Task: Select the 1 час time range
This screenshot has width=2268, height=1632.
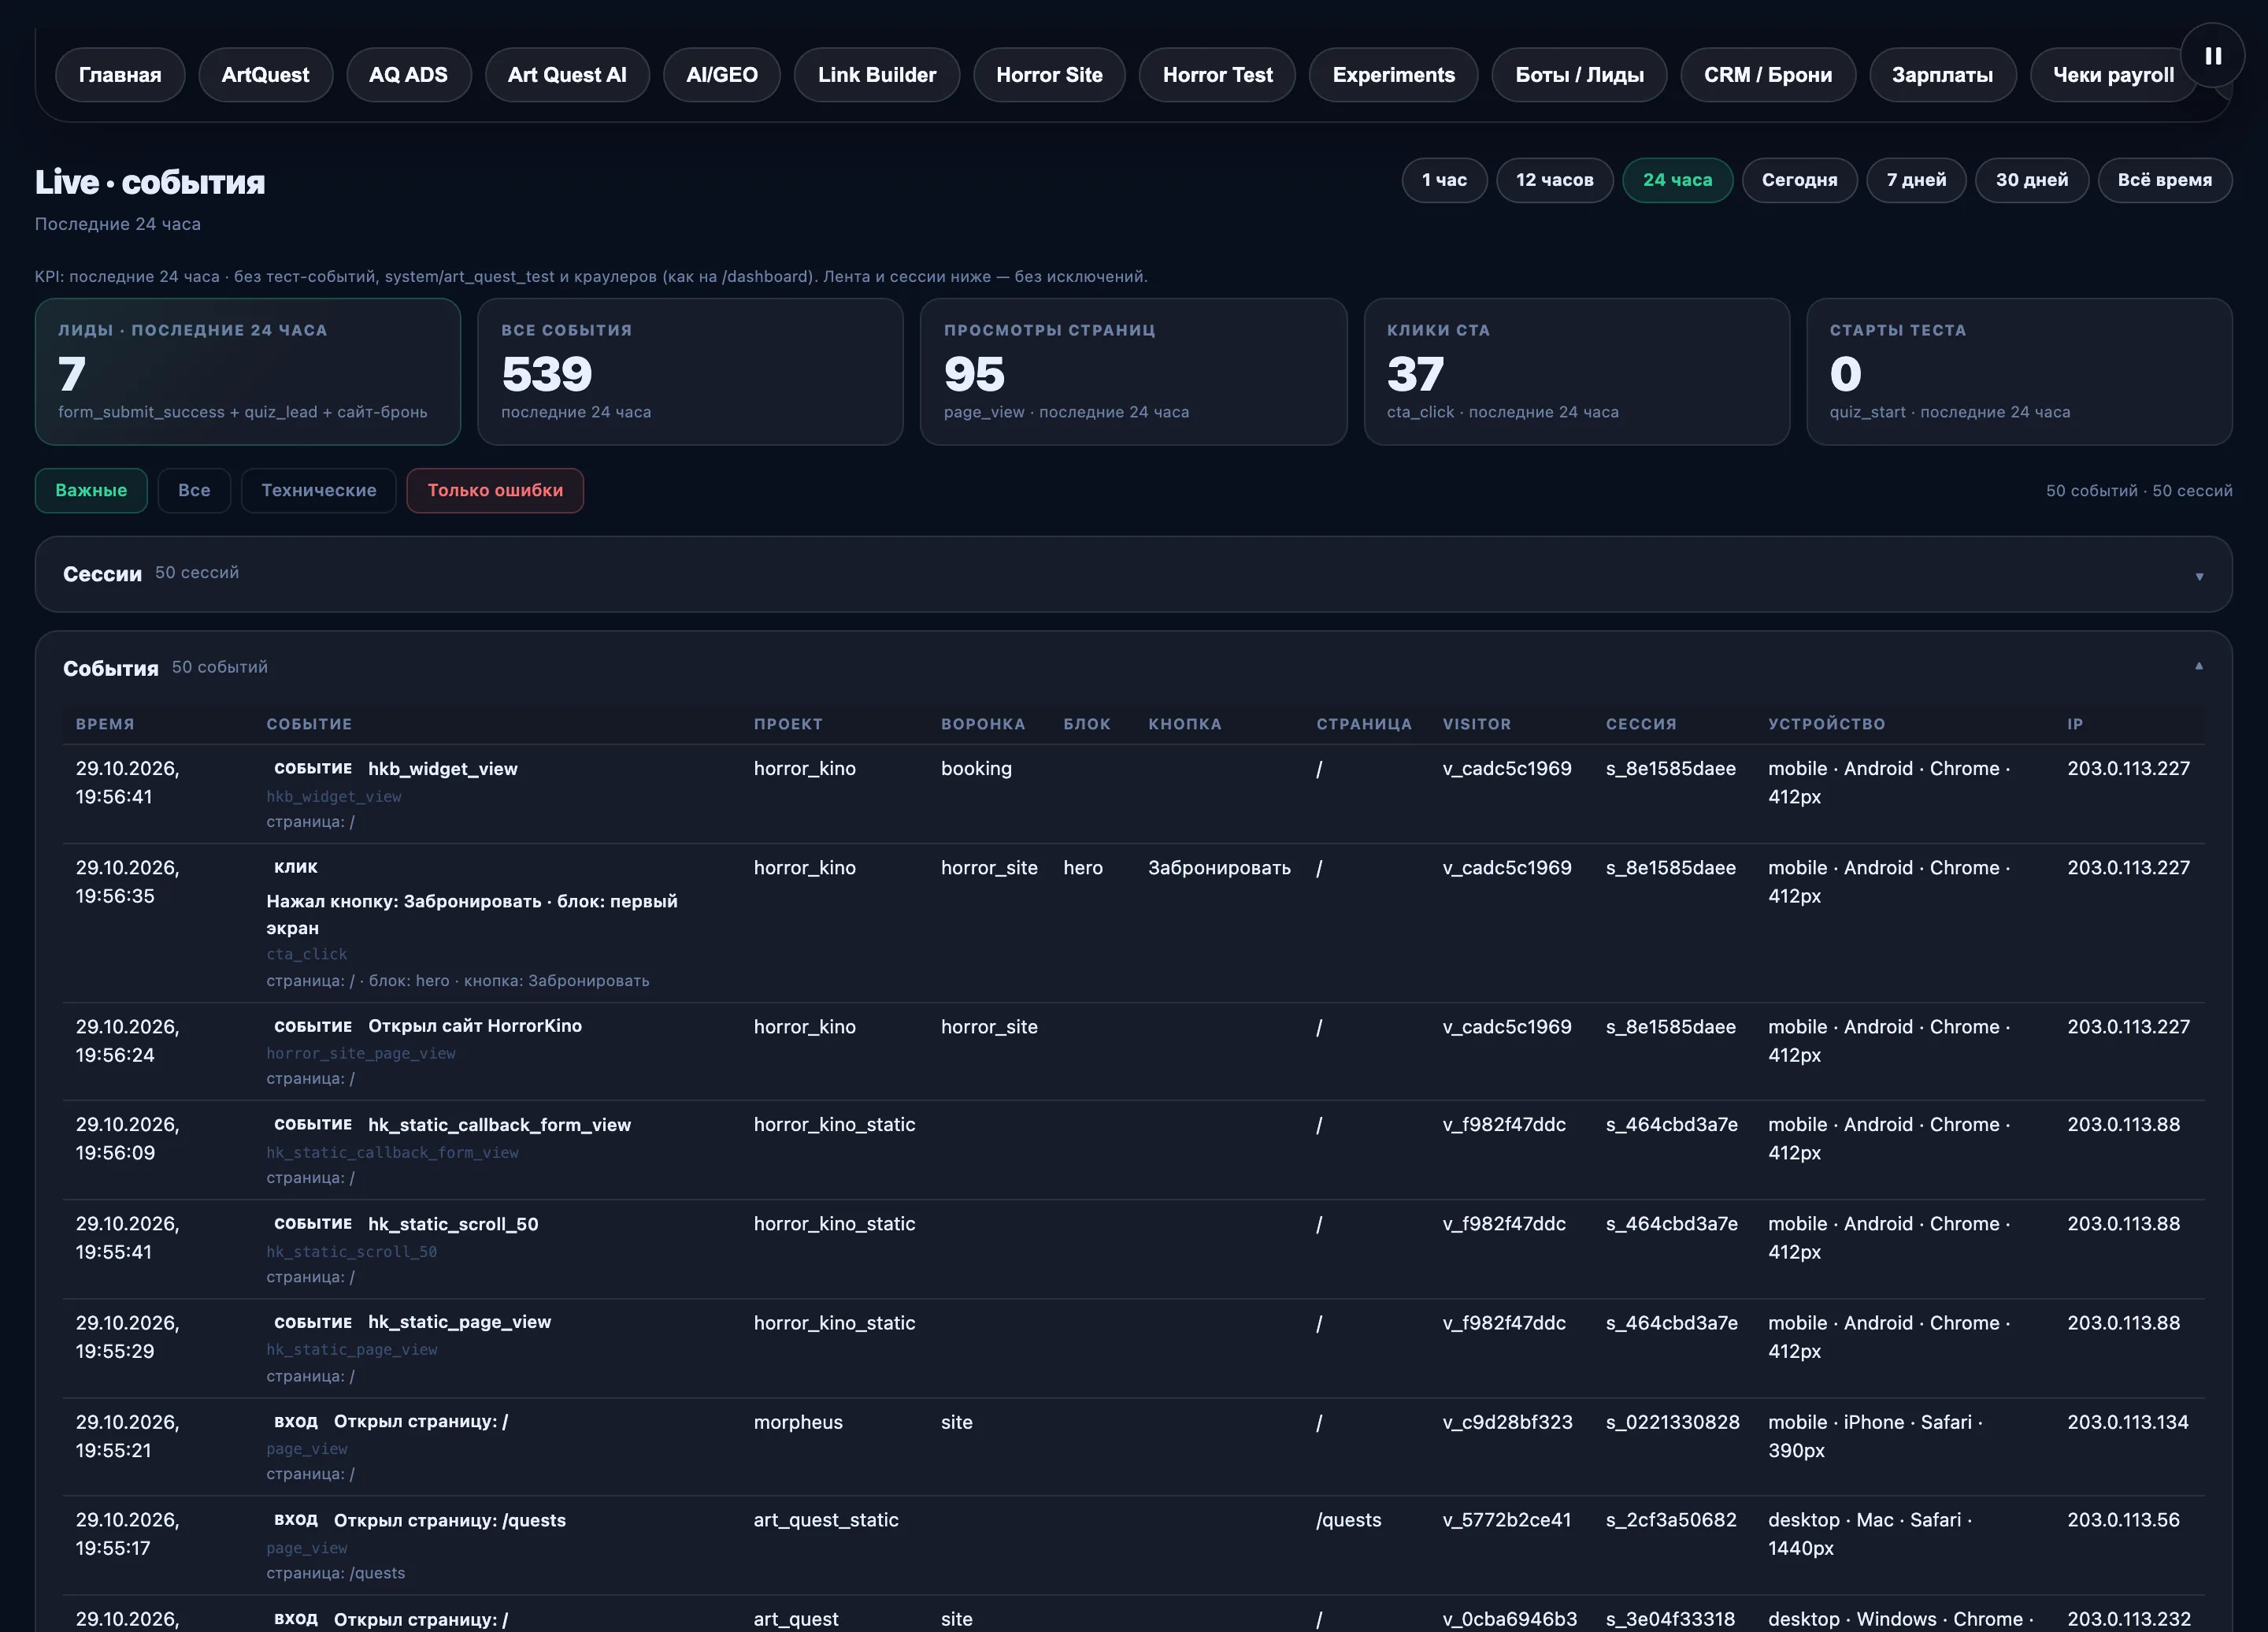Action: [1444, 180]
